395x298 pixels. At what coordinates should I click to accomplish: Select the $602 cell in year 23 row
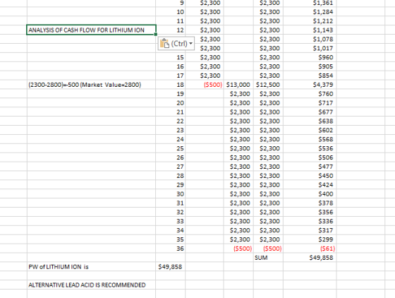tap(310, 130)
